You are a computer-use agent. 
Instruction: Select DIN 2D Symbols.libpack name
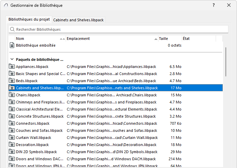tap(37, 152)
